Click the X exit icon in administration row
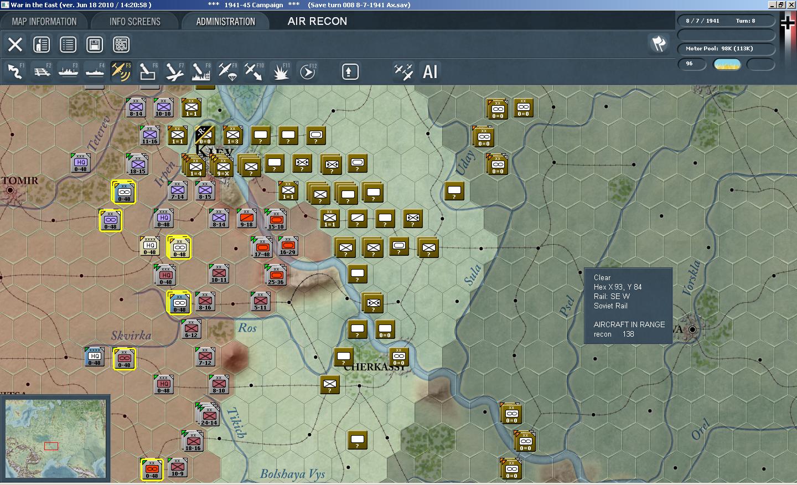Screen dimensions: 797x485 pyautogui.click(x=15, y=44)
